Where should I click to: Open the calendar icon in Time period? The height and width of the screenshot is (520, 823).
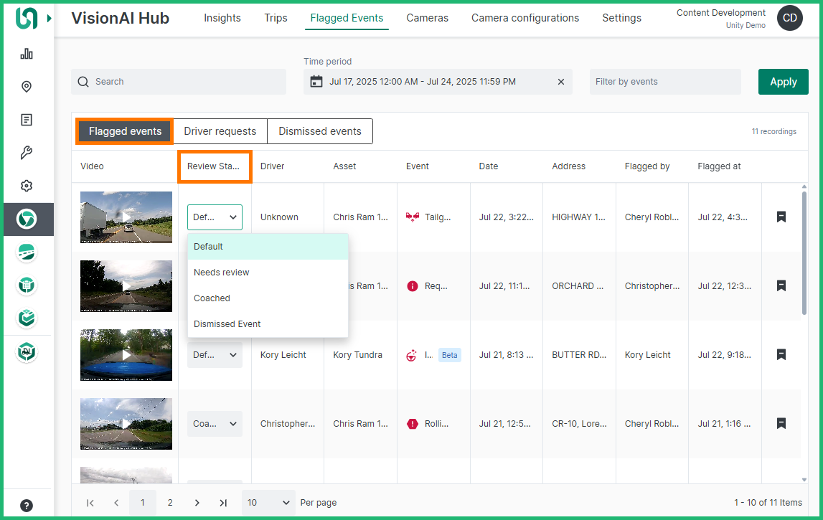316,82
